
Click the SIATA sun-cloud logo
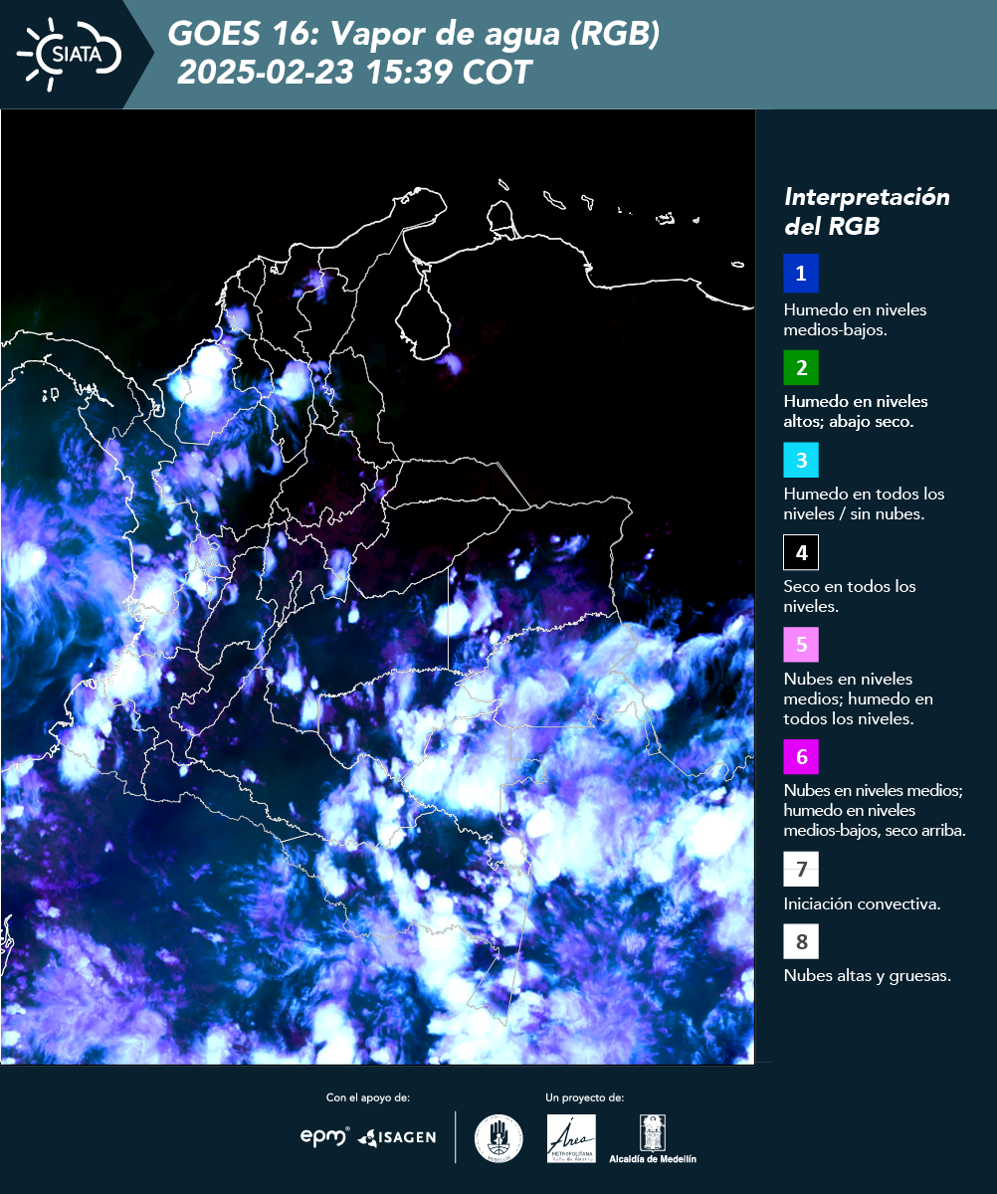pos(68,54)
